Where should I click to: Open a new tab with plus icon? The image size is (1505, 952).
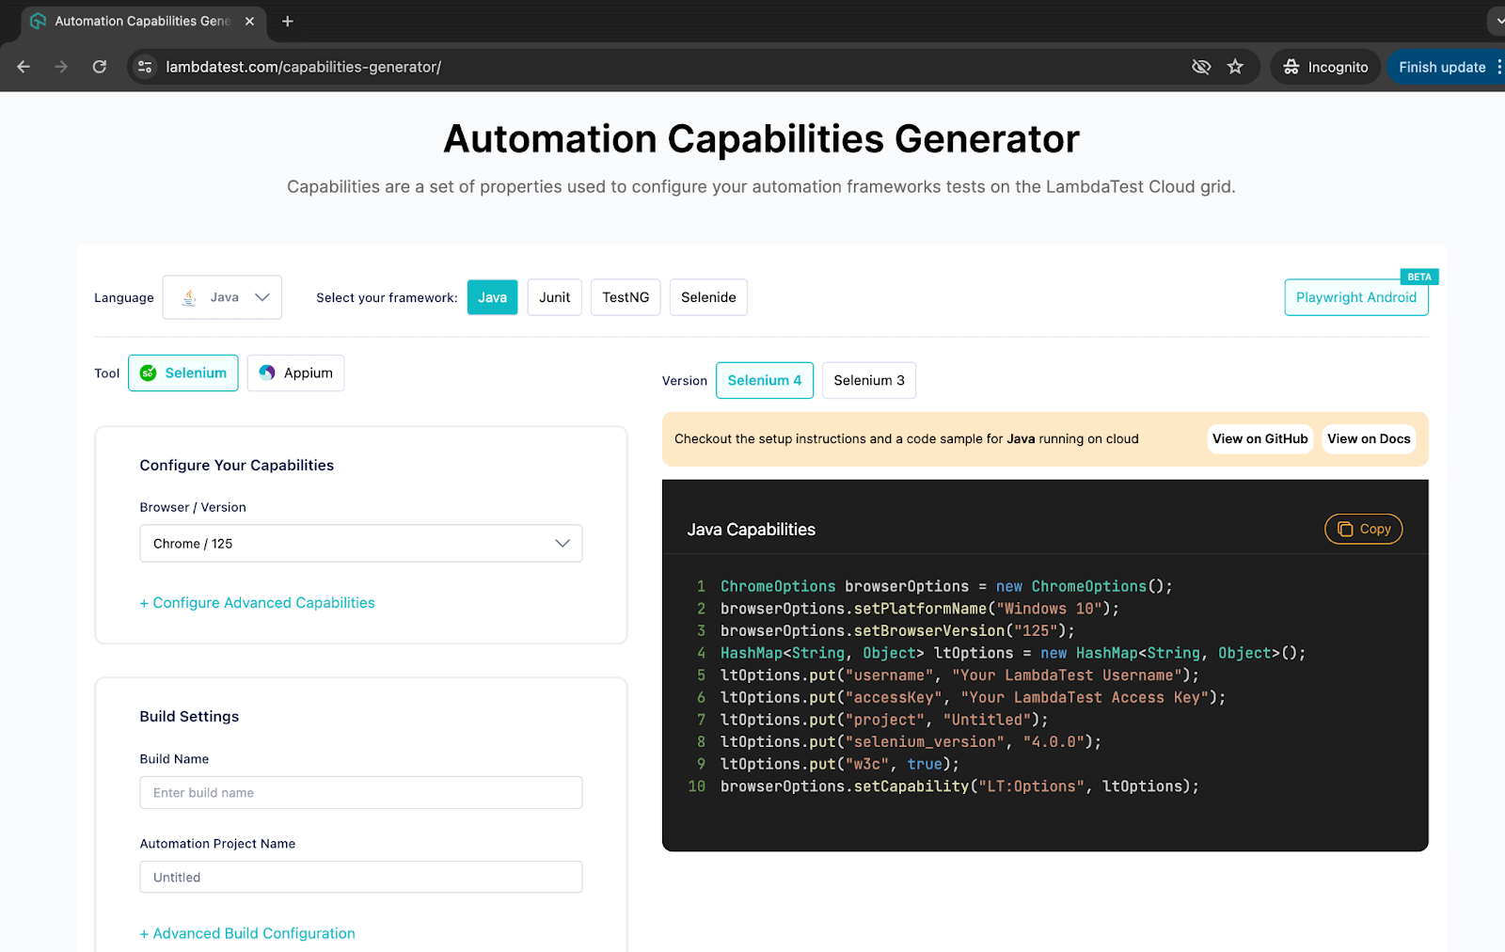coord(288,21)
